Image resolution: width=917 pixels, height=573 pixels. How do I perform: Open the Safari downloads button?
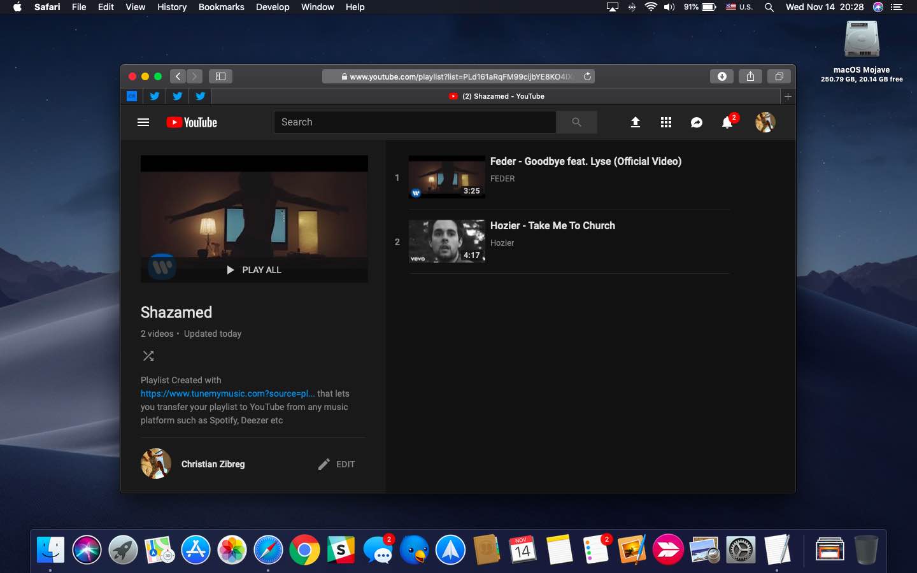click(x=722, y=76)
